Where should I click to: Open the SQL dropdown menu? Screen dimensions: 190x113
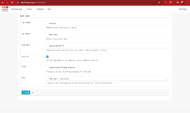click(50, 9)
